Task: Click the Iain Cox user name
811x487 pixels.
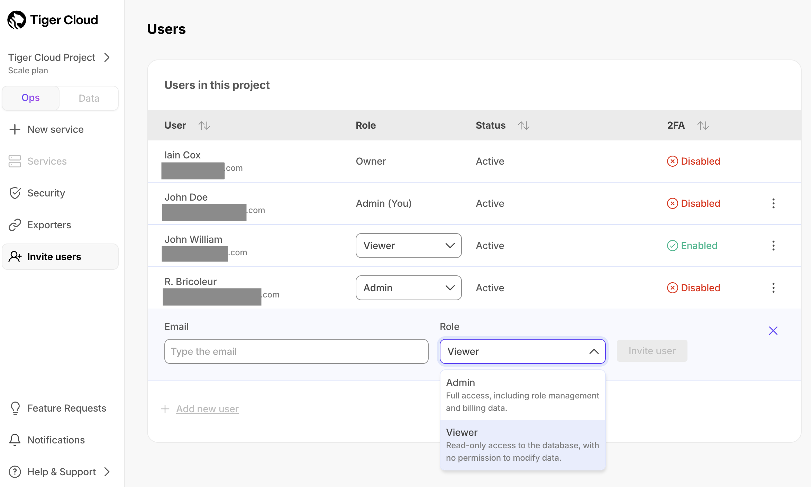Action: (182, 155)
